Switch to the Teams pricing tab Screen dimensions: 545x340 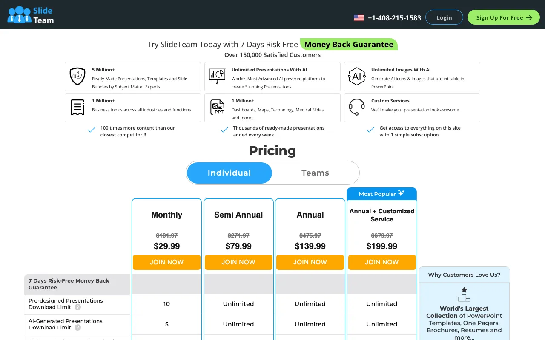[316, 173]
